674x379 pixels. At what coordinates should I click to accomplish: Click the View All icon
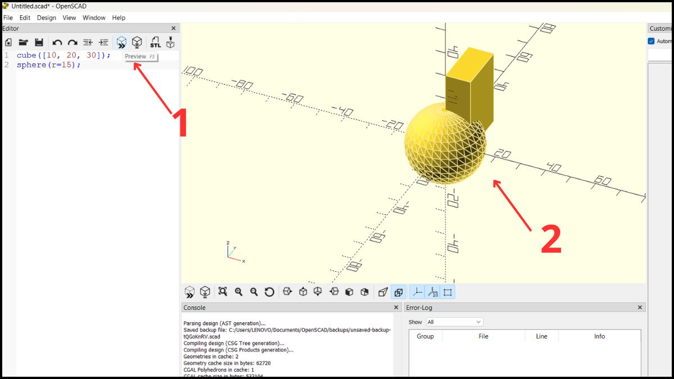pyautogui.click(x=223, y=291)
